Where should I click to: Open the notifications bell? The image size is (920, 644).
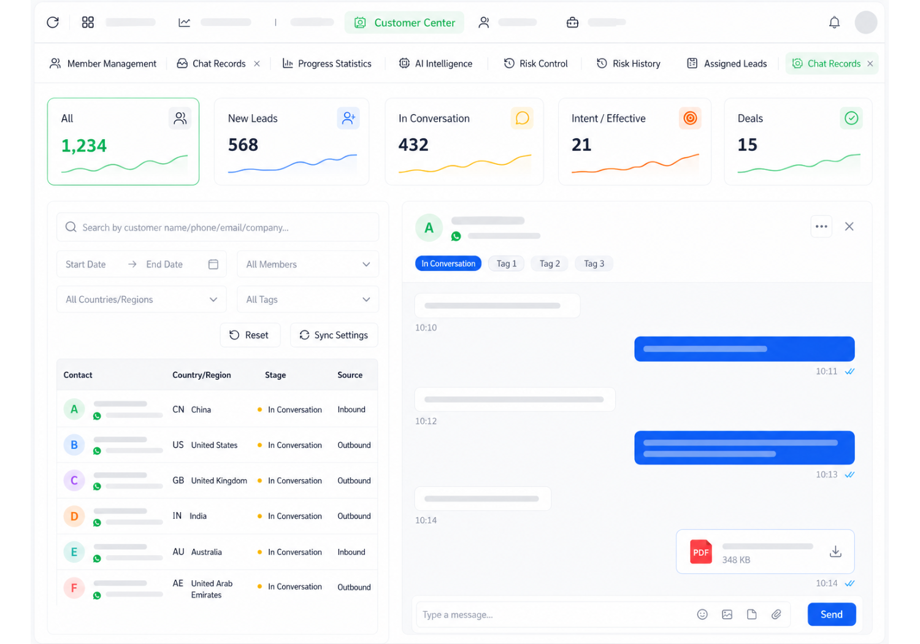(x=834, y=23)
